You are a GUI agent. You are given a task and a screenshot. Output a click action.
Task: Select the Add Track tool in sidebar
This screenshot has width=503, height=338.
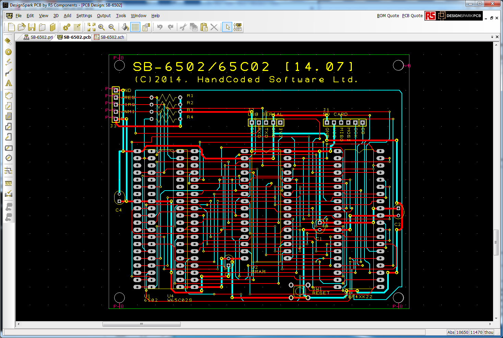pos(9,73)
